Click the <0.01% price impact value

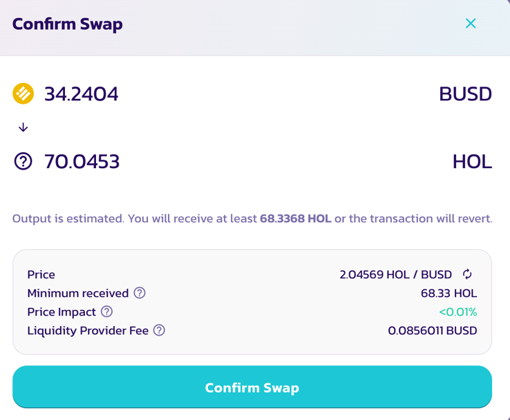(x=458, y=312)
